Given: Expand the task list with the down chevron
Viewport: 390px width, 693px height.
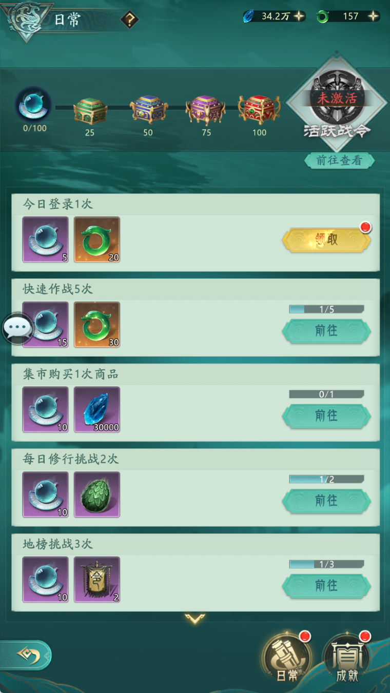Looking at the screenshot, I should click(195, 619).
